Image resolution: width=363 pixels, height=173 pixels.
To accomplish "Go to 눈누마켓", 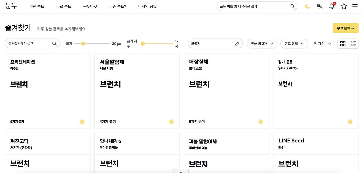I will click(x=90, y=6).
